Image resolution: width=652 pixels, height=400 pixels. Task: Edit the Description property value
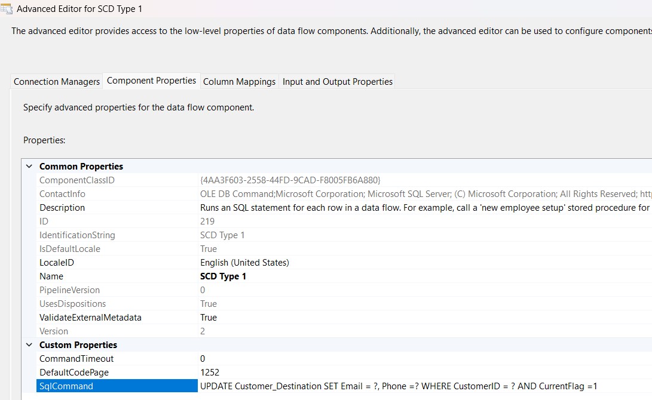418,208
